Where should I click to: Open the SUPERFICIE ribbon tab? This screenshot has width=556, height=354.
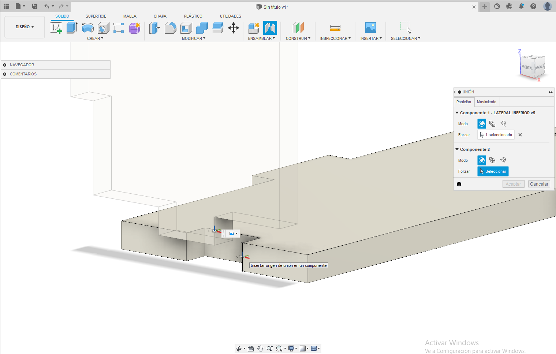tap(96, 16)
